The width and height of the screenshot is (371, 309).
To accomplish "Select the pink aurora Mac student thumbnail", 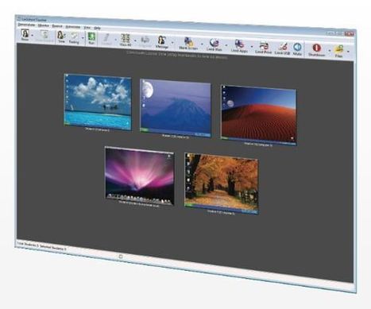I will point(140,176).
